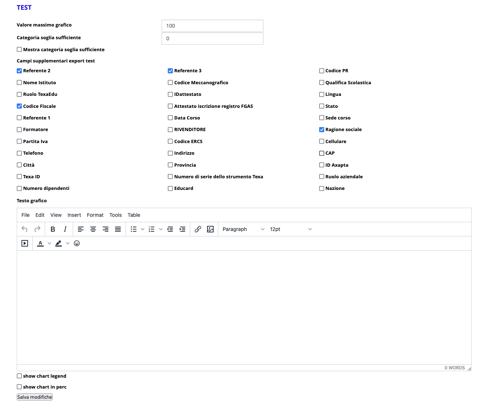Justify text in the editor
The height and width of the screenshot is (406, 492).
pyautogui.click(x=118, y=229)
